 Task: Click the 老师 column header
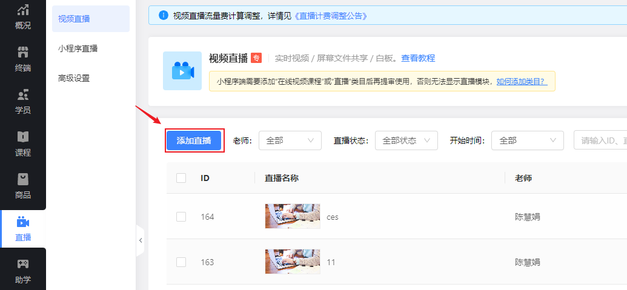(x=523, y=178)
